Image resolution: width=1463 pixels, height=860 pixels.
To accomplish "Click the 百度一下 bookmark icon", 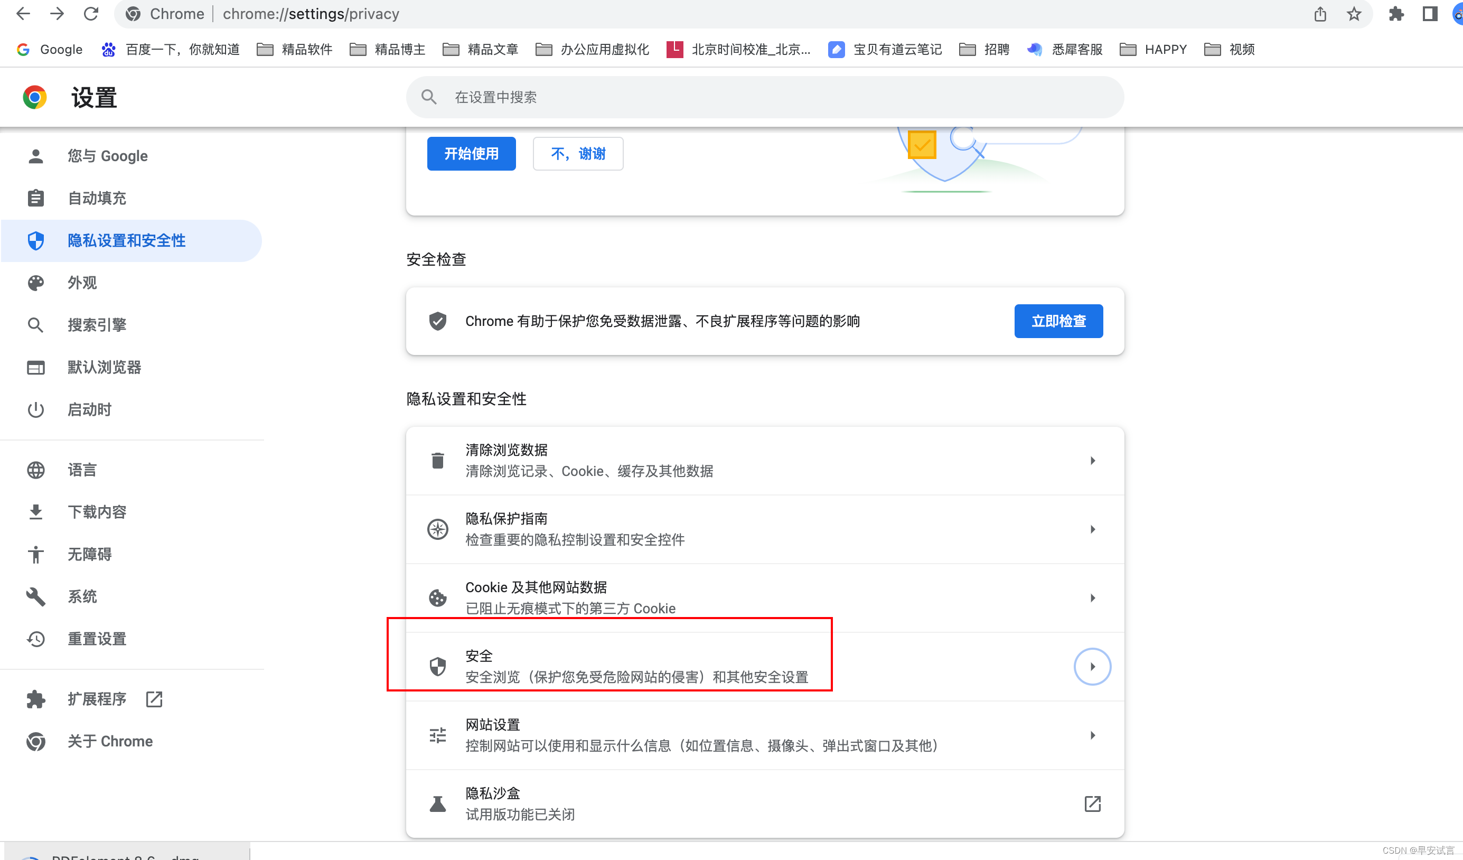I will [108, 49].
